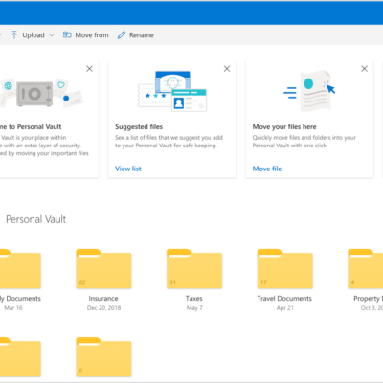This screenshot has width=383, height=383.
Task: Click the document with cursor illustration
Action: [x=309, y=91]
